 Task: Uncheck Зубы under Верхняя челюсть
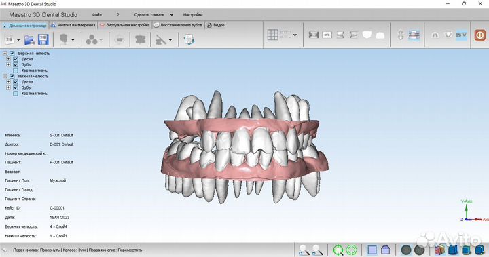pyautogui.click(x=16, y=65)
